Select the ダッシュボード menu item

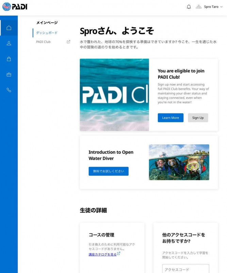pyautogui.click(x=47, y=33)
